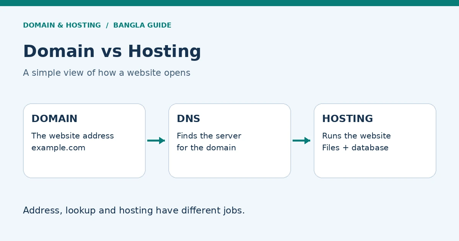Click 'for the domain' text
The height and width of the screenshot is (241, 459).
[x=206, y=148]
